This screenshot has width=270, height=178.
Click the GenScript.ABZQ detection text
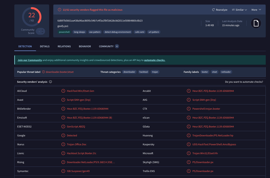pyautogui.click(x=76, y=127)
